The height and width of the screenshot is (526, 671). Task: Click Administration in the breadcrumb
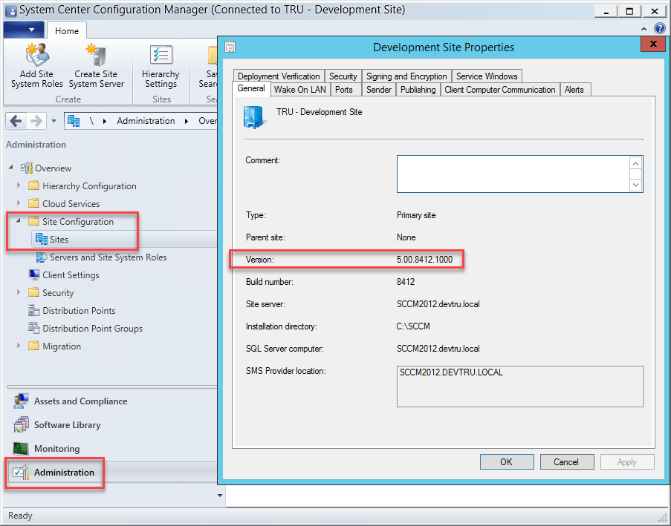146,121
